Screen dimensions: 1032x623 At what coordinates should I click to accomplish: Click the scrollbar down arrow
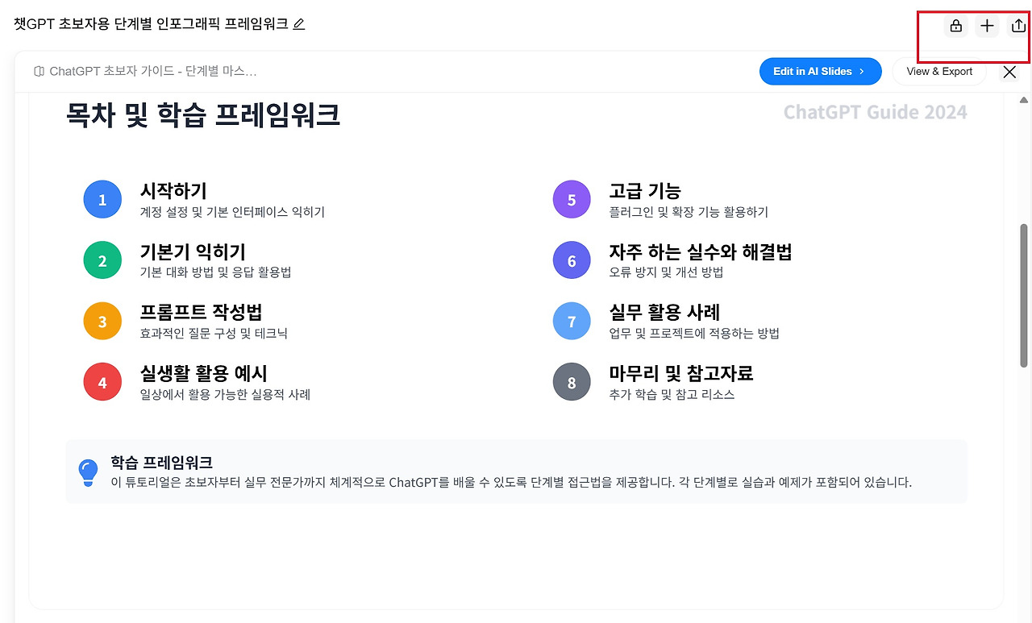tap(1025, 617)
